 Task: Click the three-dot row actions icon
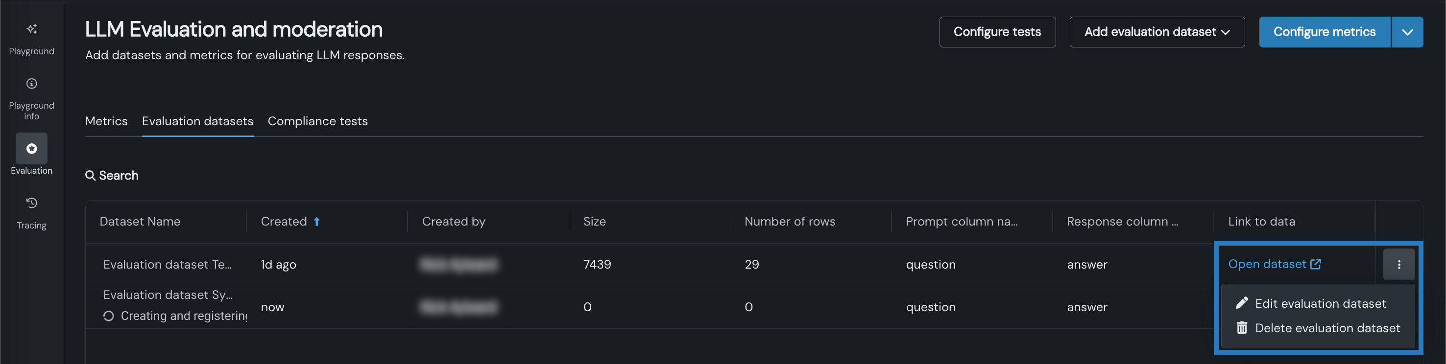pos(1398,265)
